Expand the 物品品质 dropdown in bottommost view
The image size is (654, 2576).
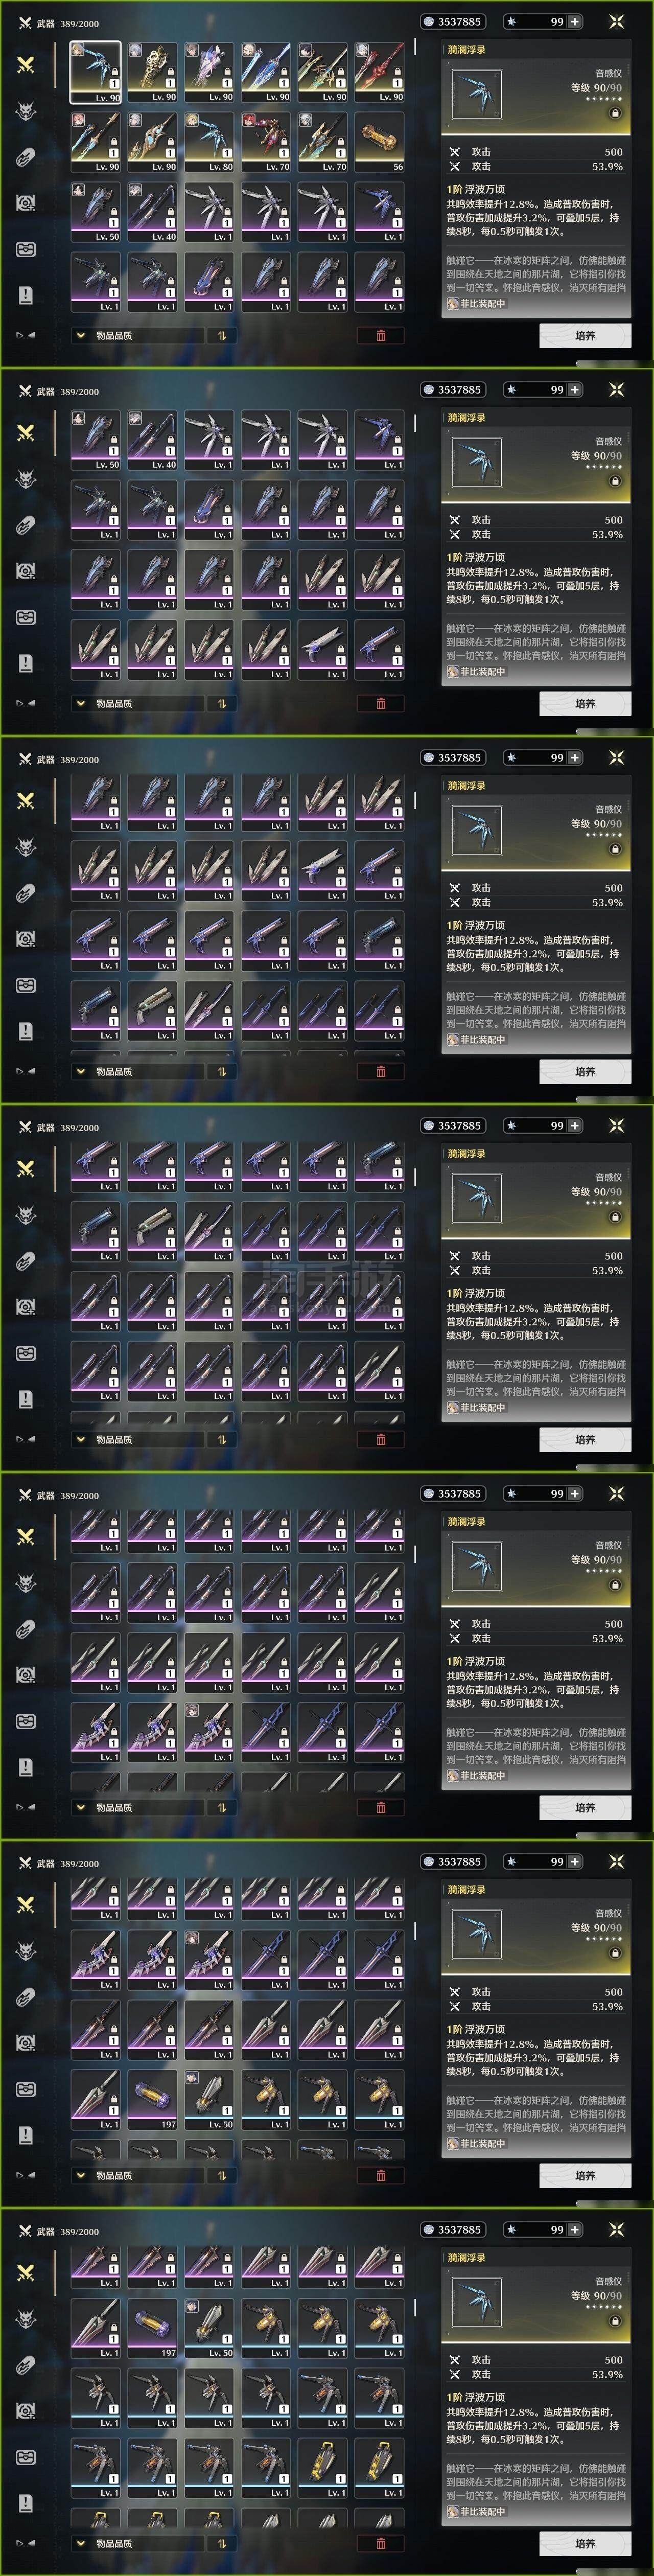coord(137,2543)
